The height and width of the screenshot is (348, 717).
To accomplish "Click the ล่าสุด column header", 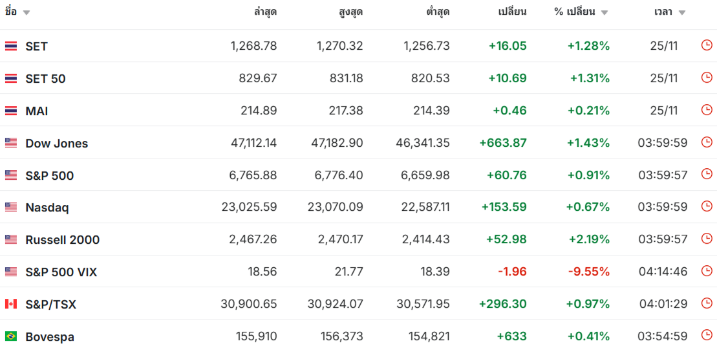I will 265,12.
